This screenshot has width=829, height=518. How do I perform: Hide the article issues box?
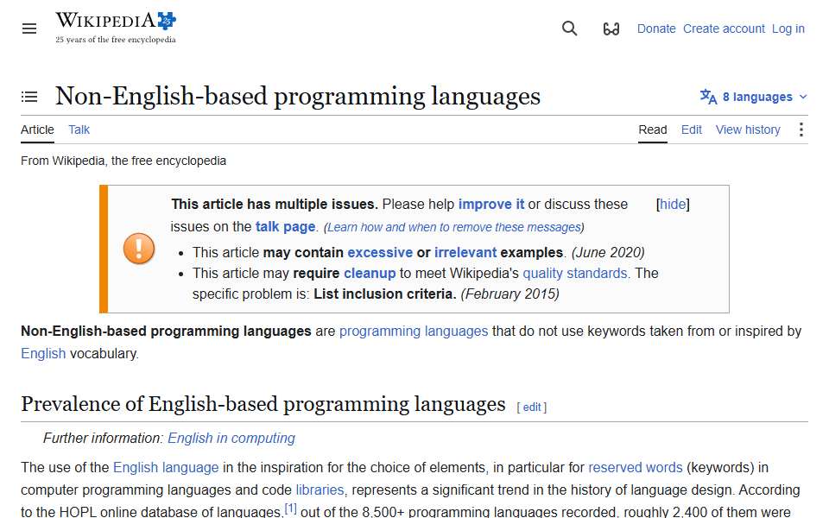tap(673, 204)
